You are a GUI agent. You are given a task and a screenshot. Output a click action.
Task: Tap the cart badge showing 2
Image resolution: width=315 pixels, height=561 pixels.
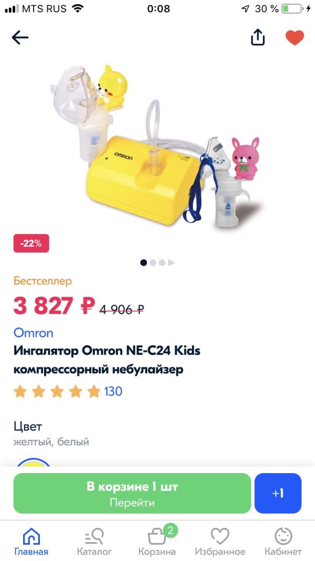[170, 530]
